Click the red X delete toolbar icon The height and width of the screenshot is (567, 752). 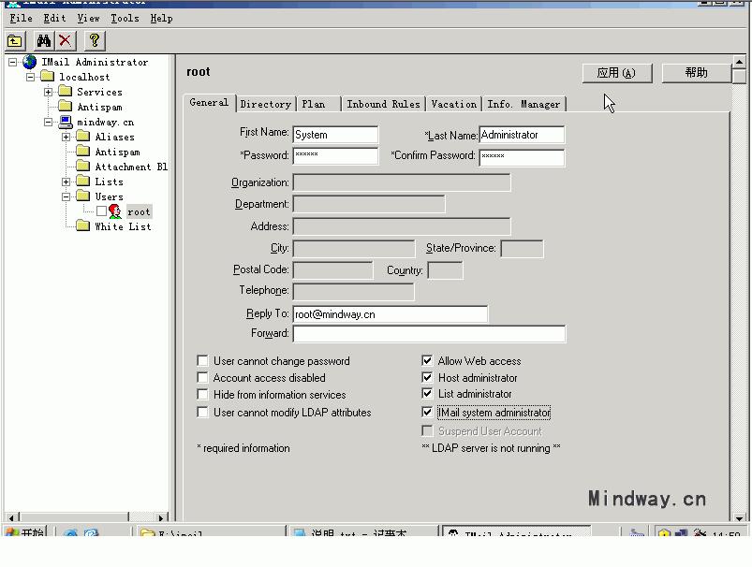point(66,41)
